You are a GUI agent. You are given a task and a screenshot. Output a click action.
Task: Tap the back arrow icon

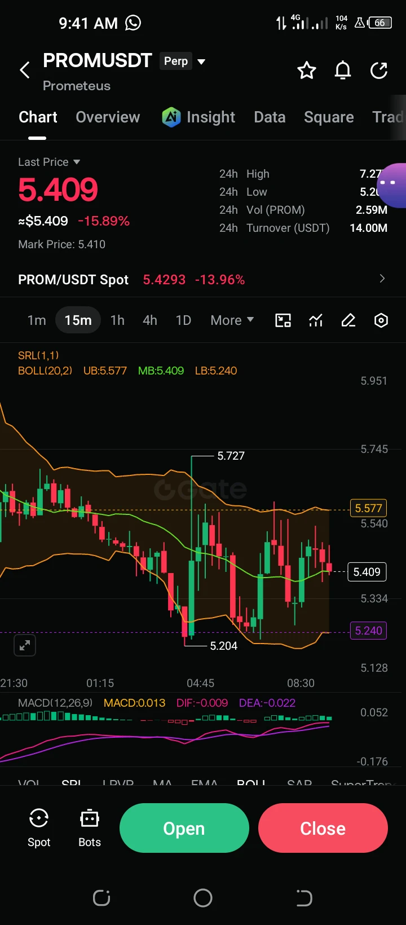point(25,71)
